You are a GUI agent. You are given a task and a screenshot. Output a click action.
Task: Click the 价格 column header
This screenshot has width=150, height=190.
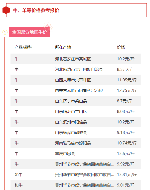click(121, 47)
